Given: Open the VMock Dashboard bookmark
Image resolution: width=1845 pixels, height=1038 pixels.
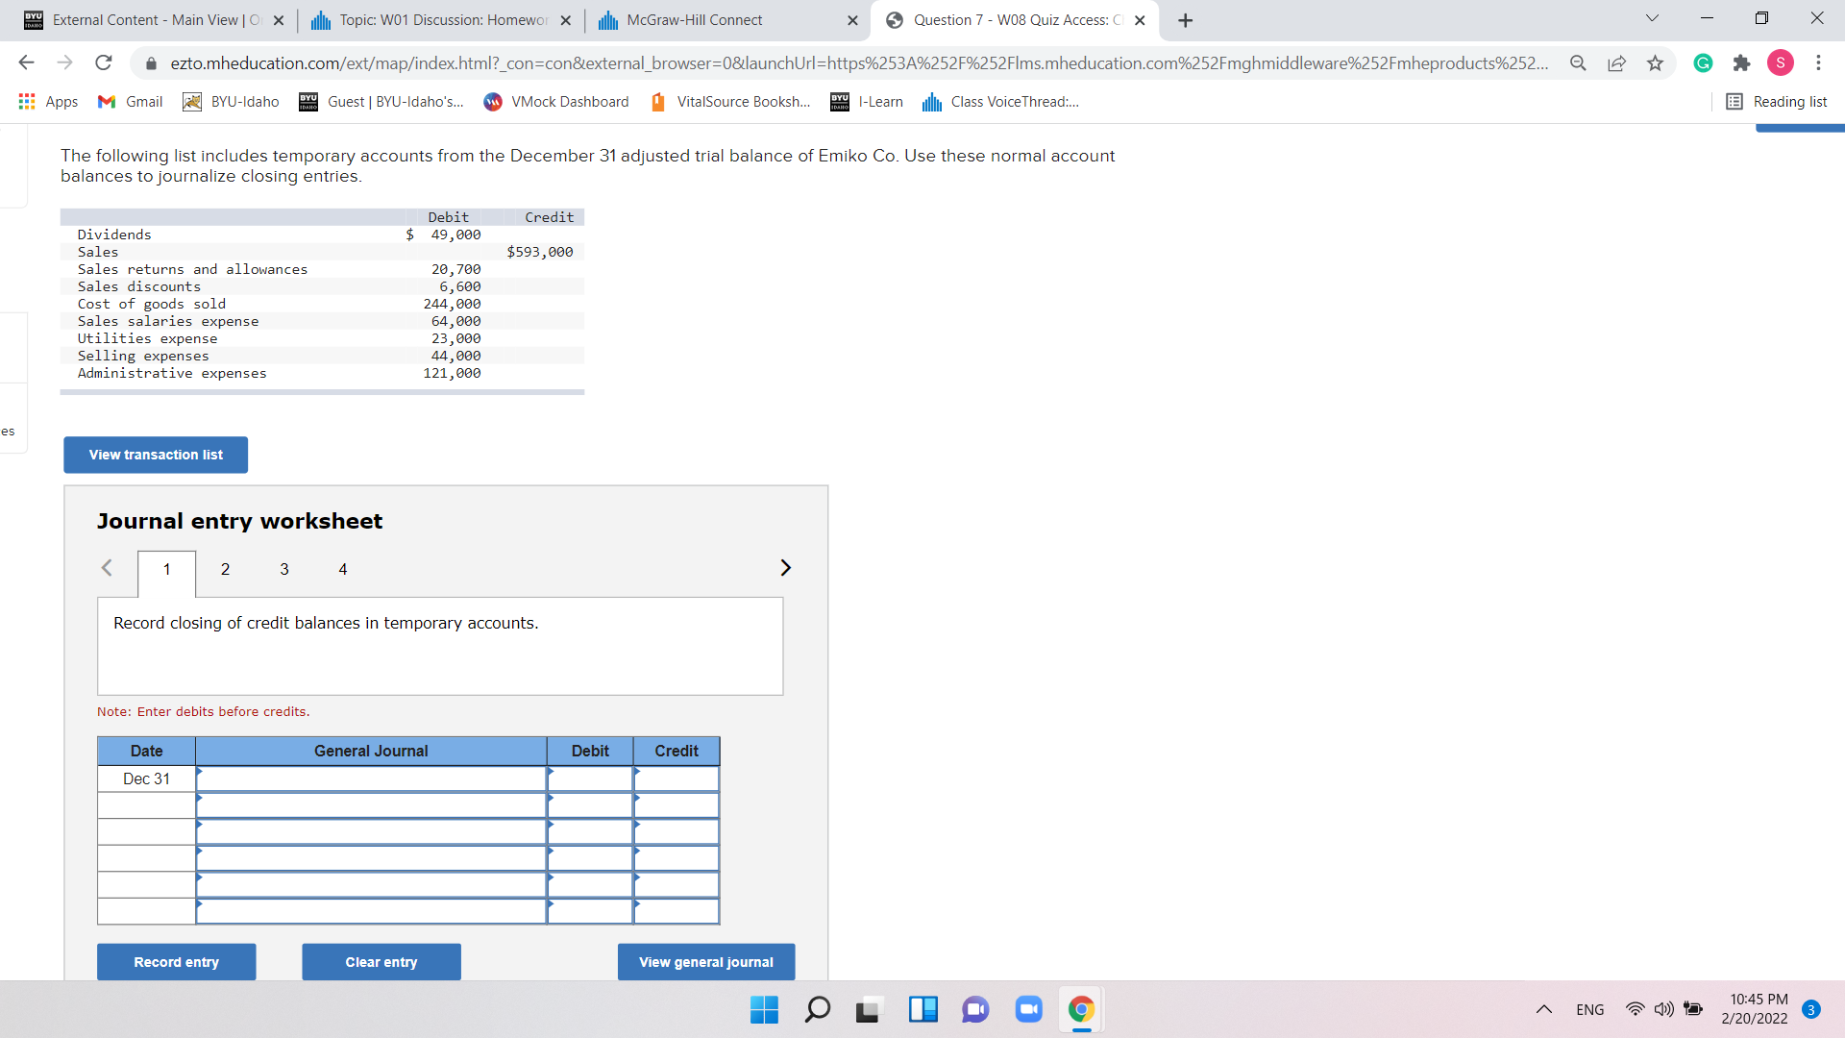Looking at the screenshot, I should tap(555, 101).
